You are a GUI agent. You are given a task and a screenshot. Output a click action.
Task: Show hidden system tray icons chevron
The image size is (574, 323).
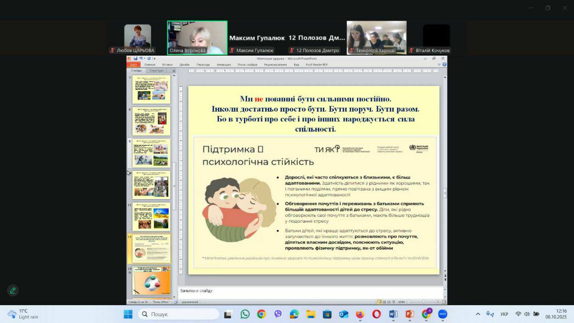point(478,314)
